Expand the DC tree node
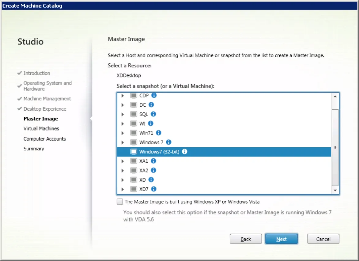Screen dimensions: 359x261 click(123, 105)
